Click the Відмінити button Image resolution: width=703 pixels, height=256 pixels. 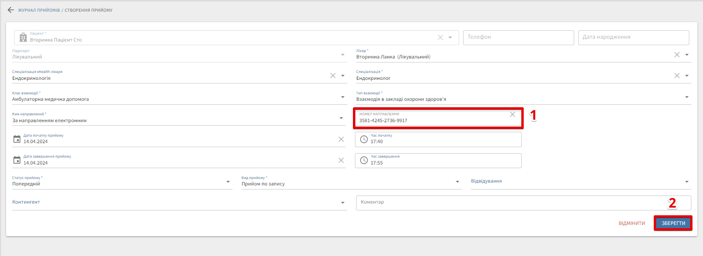click(x=632, y=223)
